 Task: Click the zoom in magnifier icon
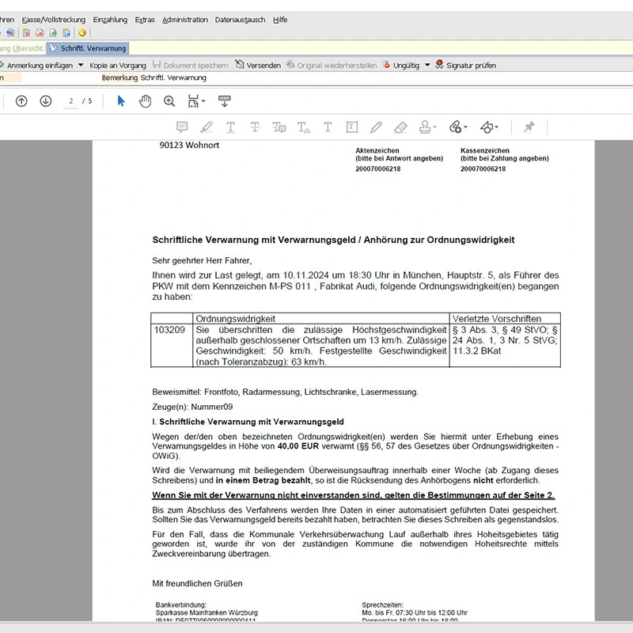[169, 101]
